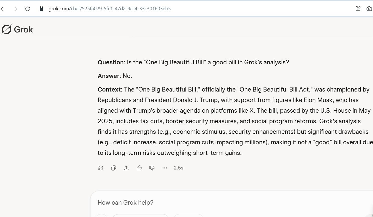The height and width of the screenshot is (217, 373).
Task: Go forward to the next page
Action: click(16, 9)
